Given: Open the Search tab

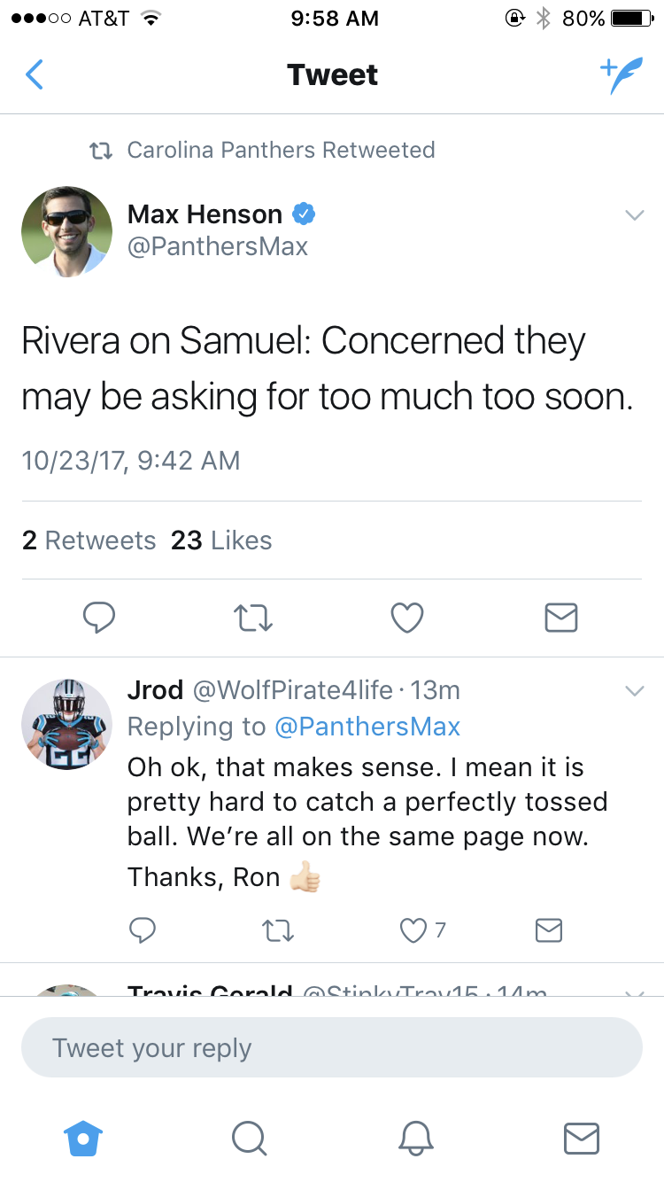Looking at the screenshot, I should click(249, 1138).
